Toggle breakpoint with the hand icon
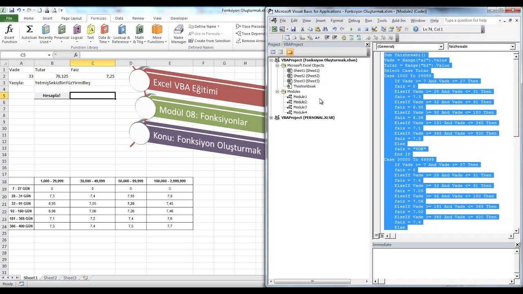This screenshot has width=523, height=294. click(344, 38)
